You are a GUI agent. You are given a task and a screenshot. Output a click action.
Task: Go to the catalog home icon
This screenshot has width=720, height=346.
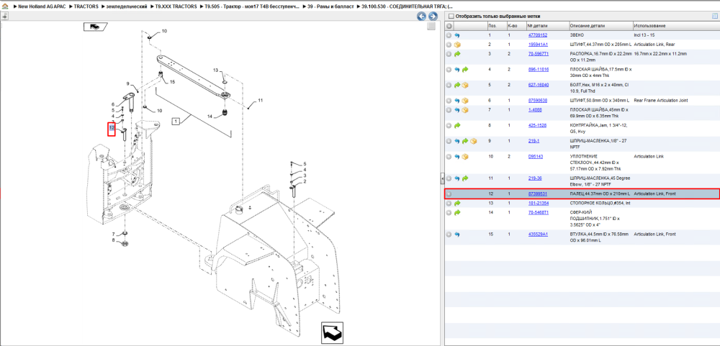click(x=4, y=6)
